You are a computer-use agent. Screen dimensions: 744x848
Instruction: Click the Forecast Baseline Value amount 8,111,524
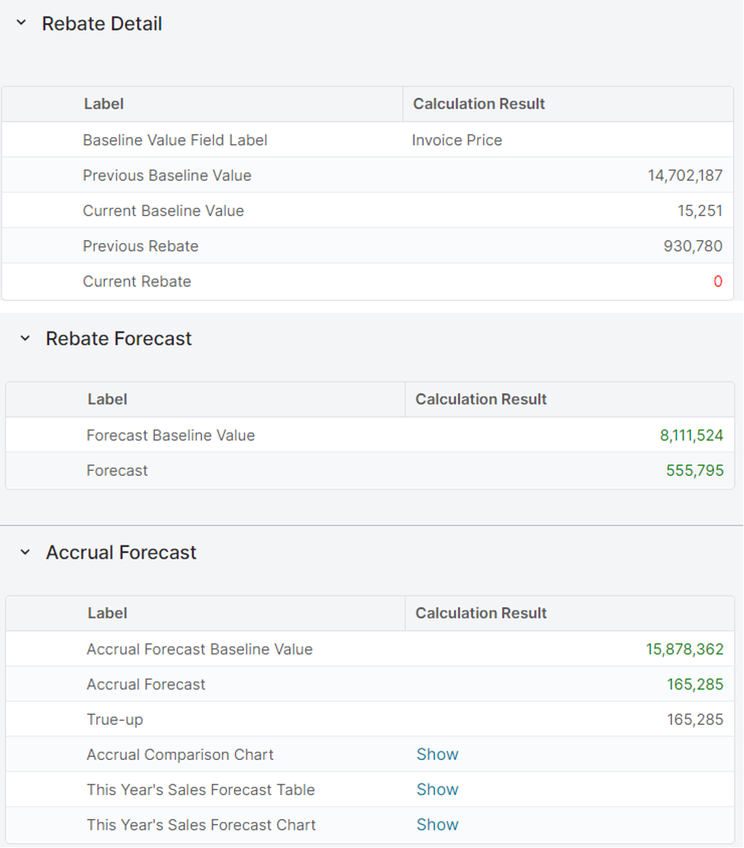[691, 435]
